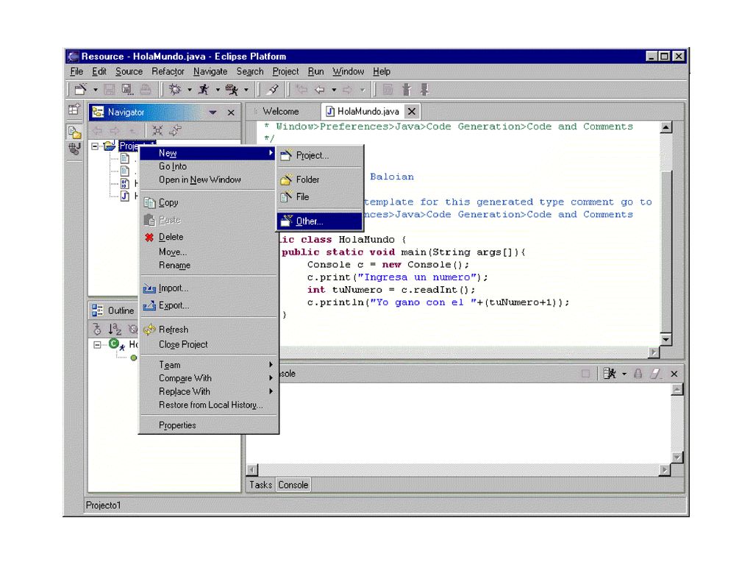This screenshot has width=753, height=565.
Task: Click the Navigator Back arrow icon
Action: 98,130
